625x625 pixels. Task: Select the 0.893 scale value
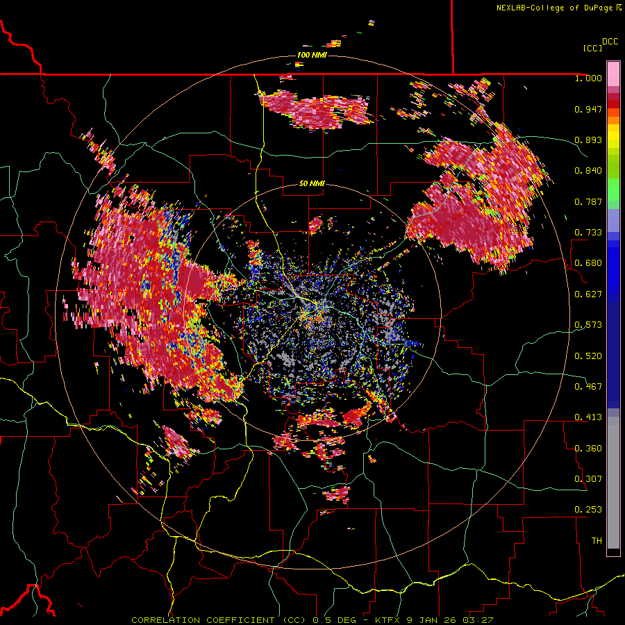(588, 140)
